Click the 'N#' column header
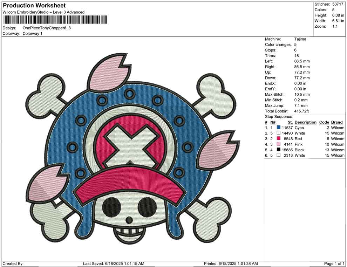Screen dimensions: 347x267 click(273, 122)
